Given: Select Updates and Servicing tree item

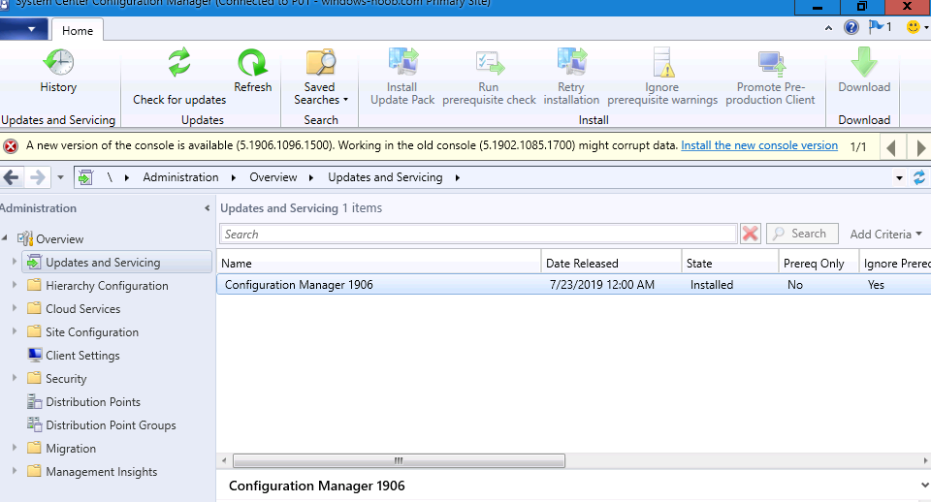Looking at the screenshot, I should click(x=117, y=263).
